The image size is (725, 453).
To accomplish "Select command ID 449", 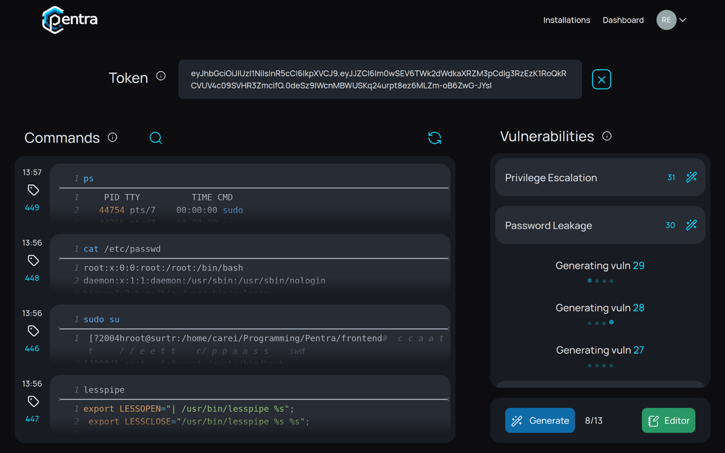I will 32,208.
